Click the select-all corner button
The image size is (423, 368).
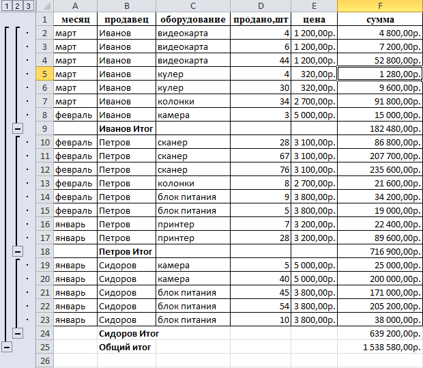pyautogui.click(x=45, y=5)
